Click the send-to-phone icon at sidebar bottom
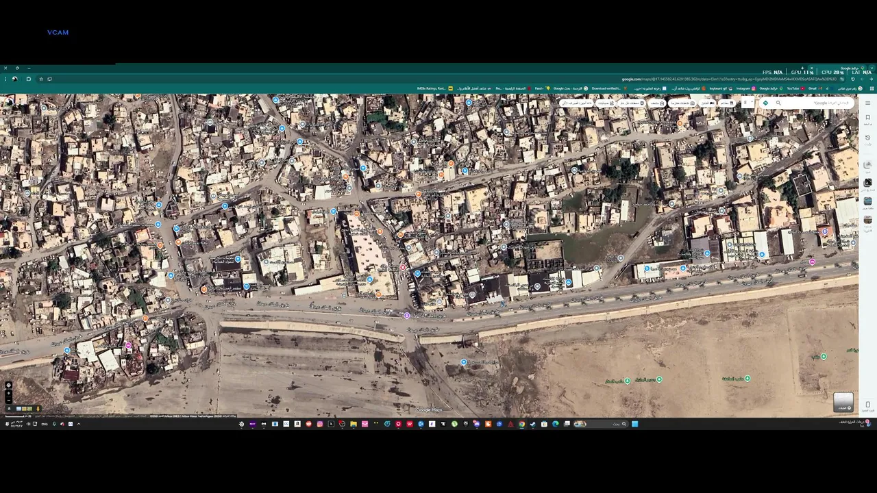This screenshot has height=493, width=877. click(867, 405)
